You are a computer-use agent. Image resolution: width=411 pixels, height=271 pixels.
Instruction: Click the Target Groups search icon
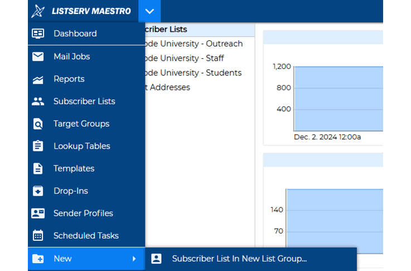(x=38, y=124)
